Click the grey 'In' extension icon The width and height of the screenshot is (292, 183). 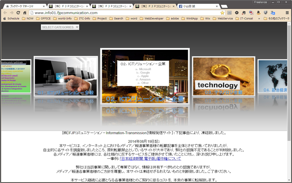point(229,13)
